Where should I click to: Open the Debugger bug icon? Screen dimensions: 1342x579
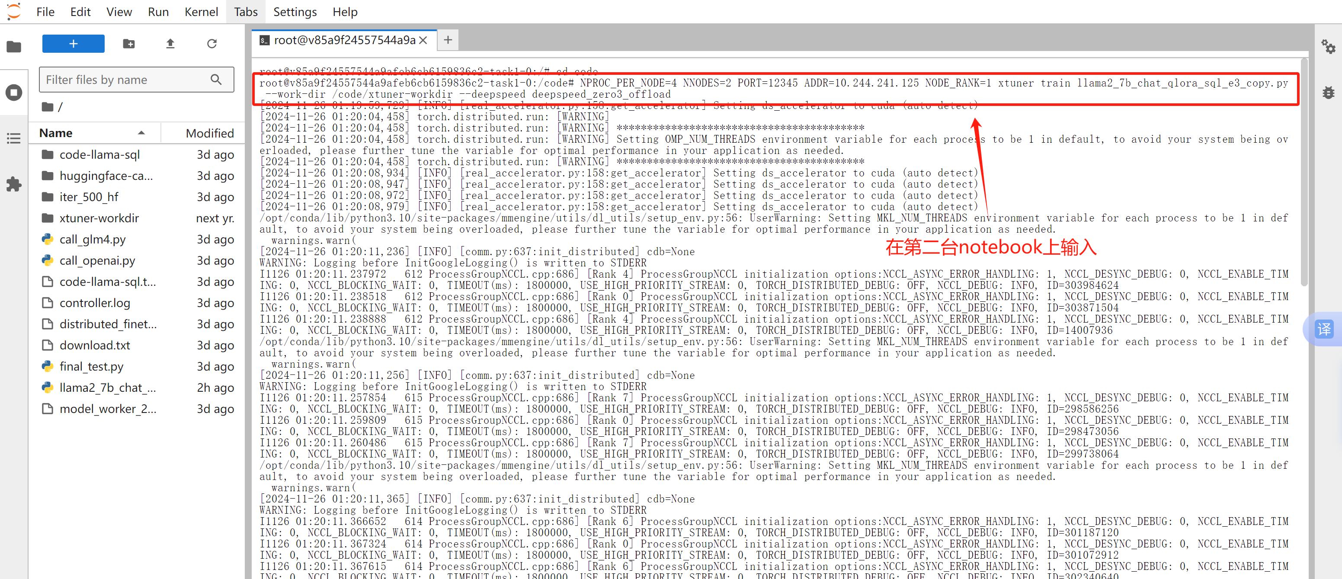pyautogui.click(x=1328, y=93)
